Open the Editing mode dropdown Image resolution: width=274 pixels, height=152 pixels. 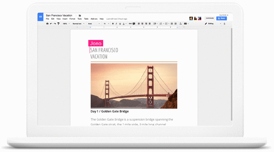point(213,24)
